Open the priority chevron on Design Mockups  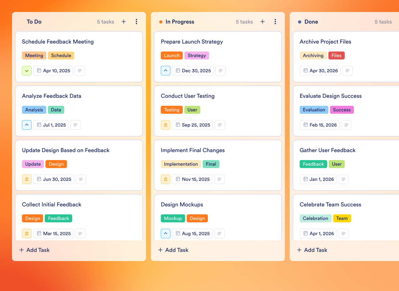coord(165,233)
